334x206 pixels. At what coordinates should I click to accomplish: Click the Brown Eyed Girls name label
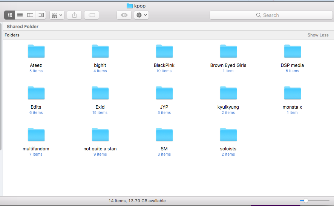tap(228, 65)
